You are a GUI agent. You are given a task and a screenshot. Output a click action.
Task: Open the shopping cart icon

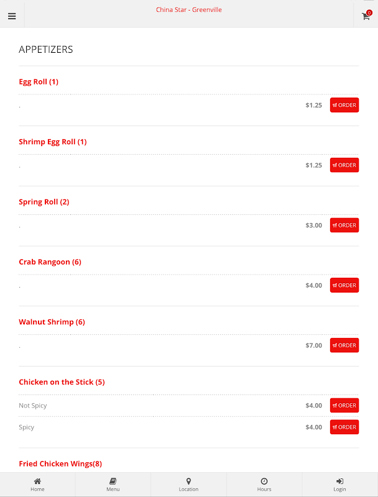366,16
